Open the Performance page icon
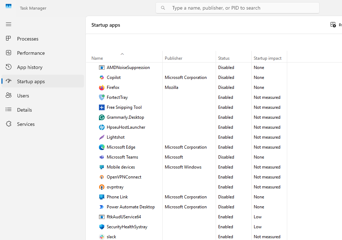The width and height of the screenshot is (342, 240). [9, 53]
